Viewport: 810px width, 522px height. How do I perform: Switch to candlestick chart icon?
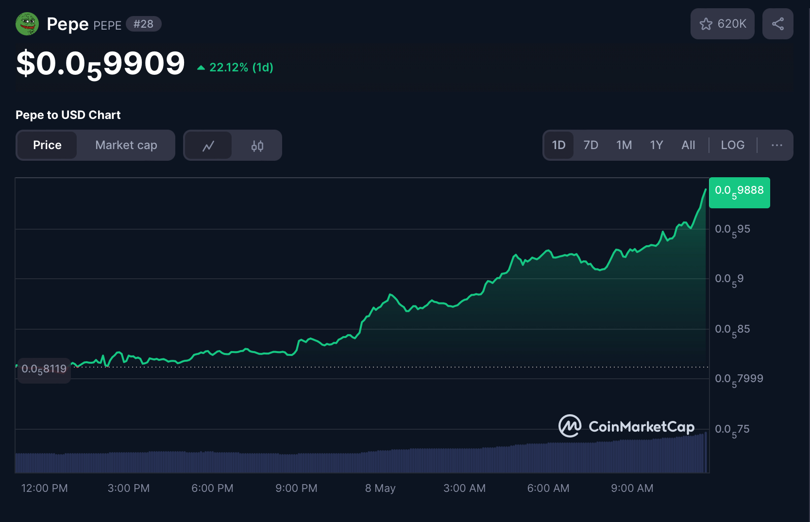[257, 145]
